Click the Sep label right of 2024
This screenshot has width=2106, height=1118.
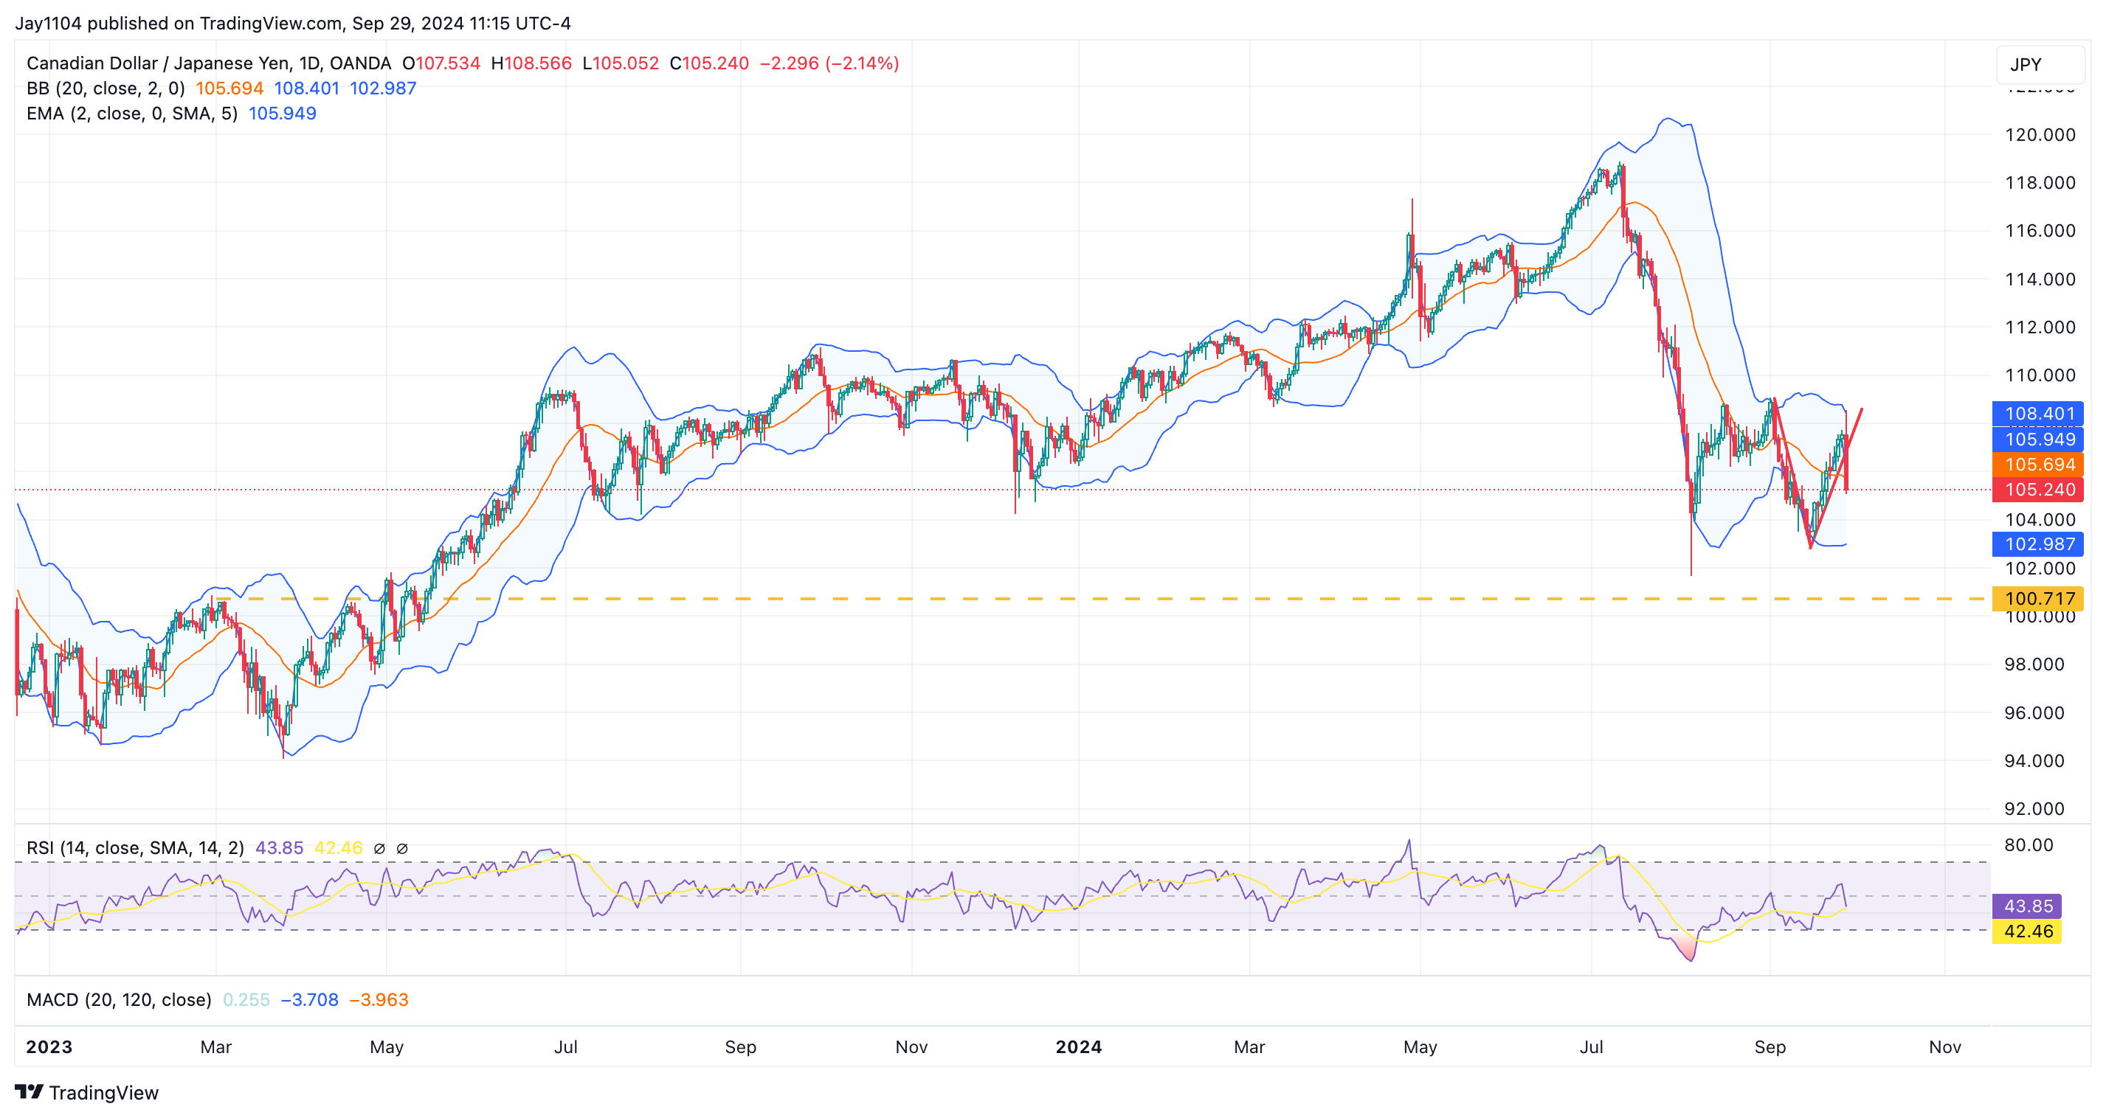point(1770,1047)
